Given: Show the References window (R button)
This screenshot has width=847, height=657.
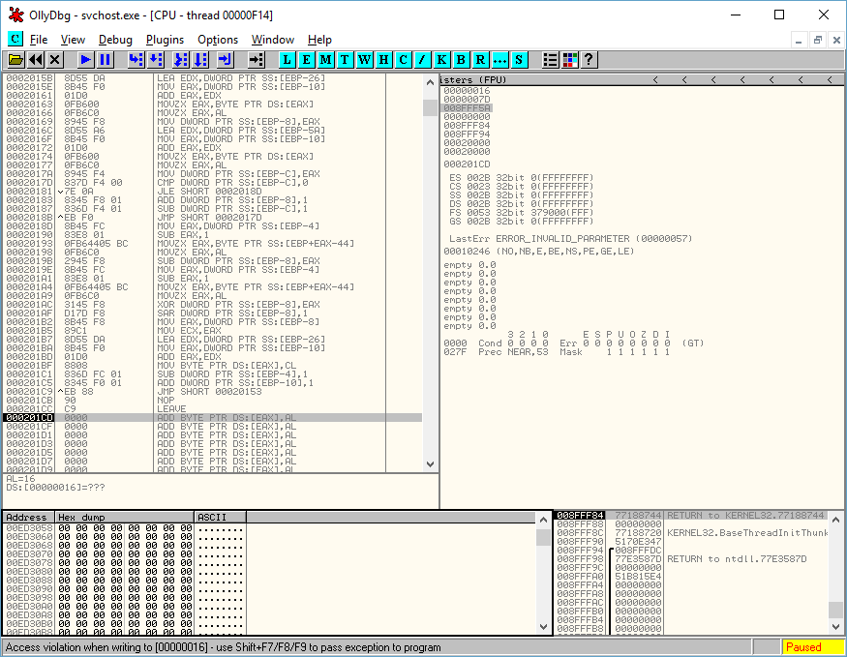Looking at the screenshot, I should [480, 59].
